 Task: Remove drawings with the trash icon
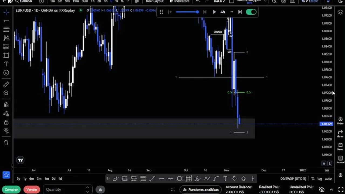pyautogui.click(x=6, y=143)
